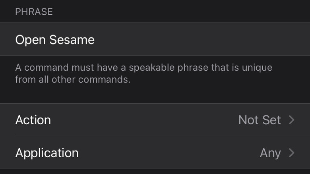The image size is (310, 174).
Task: Expand Action options via its arrow
Action: click(292, 120)
